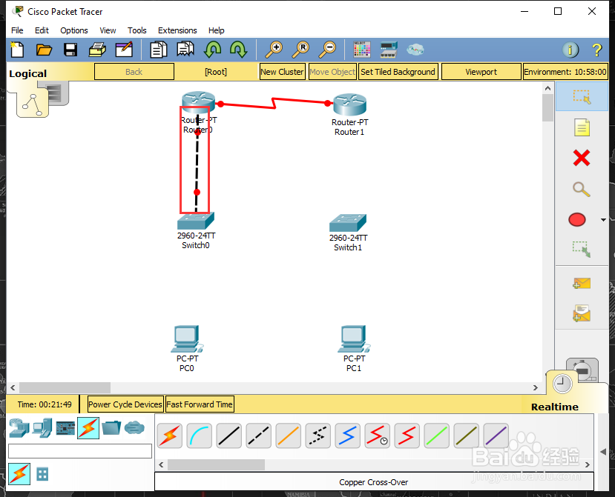Expand the shape tool dropdown arrow
This screenshot has height=497, width=615.
point(603,220)
